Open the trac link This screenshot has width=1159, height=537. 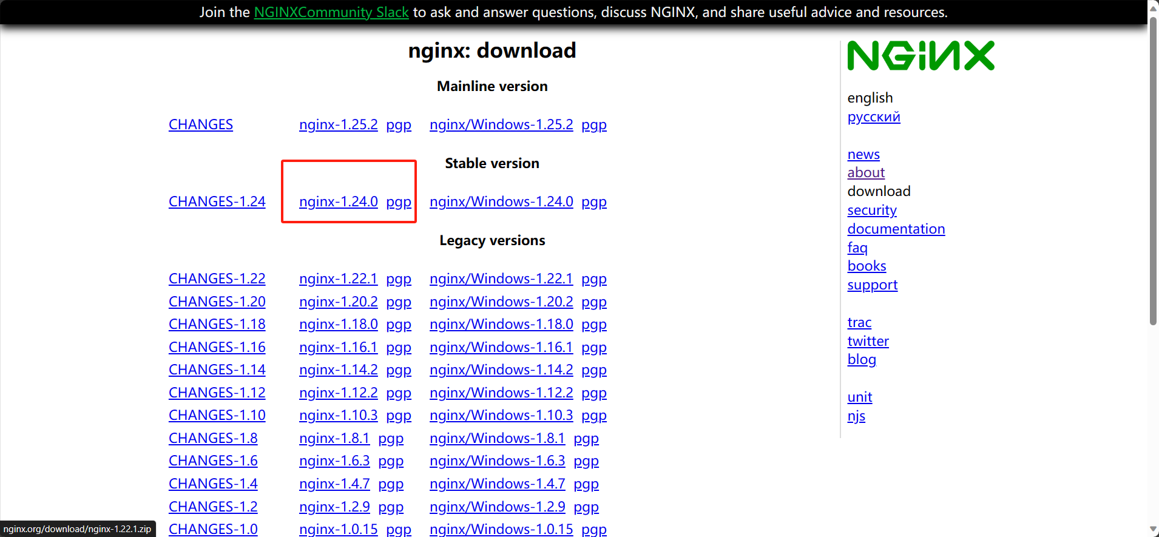(x=859, y=322)
